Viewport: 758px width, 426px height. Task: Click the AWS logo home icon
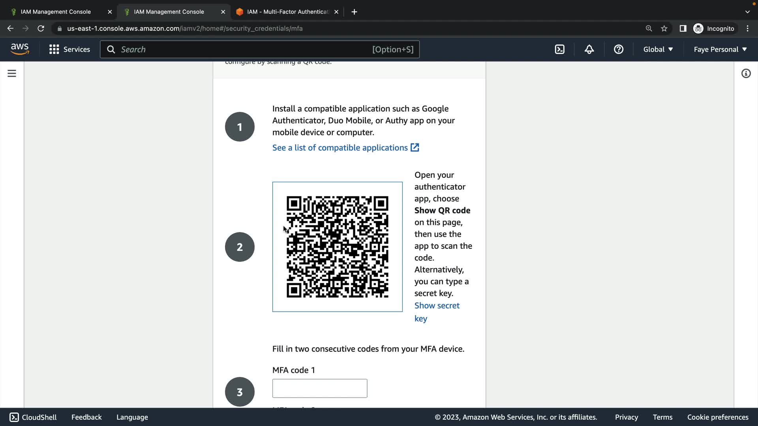[x=20, y=49]
